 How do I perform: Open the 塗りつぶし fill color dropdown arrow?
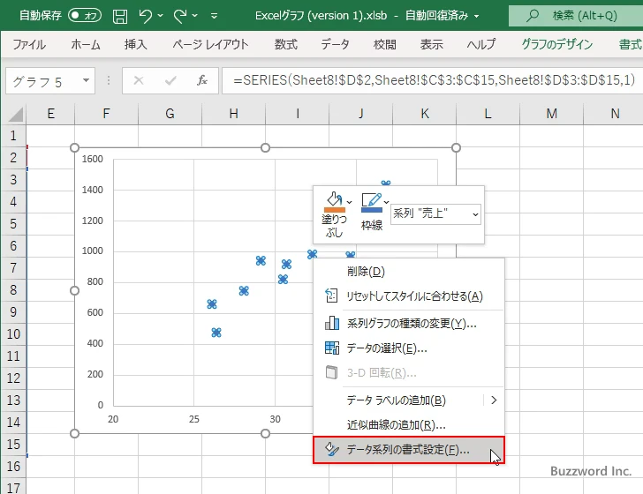350,202
